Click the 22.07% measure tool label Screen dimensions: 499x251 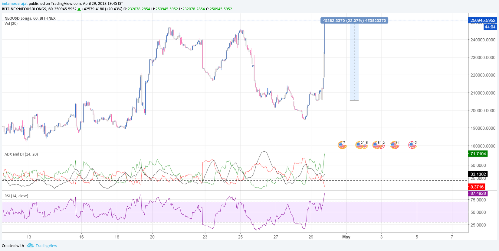(354, 21)
